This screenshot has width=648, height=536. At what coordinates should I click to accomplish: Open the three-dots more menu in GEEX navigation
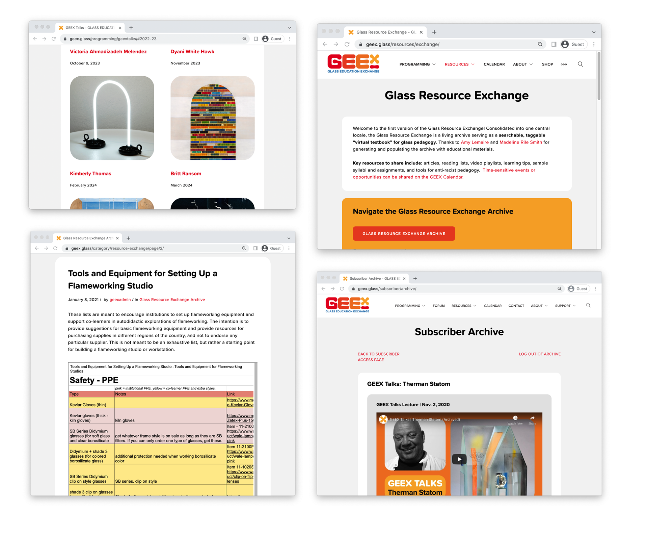(x=564, y=65)
